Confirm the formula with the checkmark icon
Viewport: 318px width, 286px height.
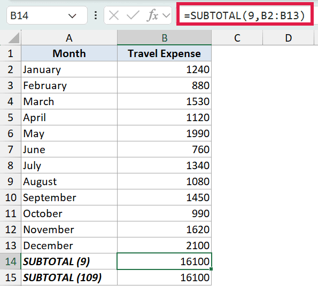coord(133,15)
